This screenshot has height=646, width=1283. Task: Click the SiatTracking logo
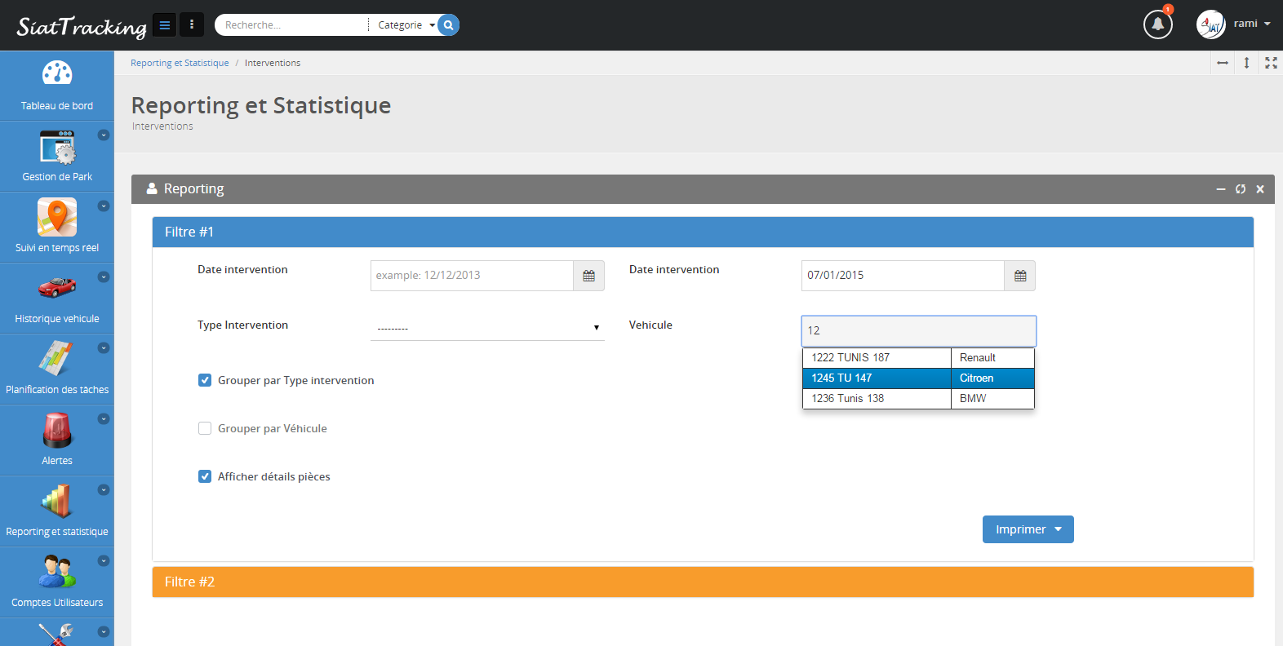click(82, 27)
